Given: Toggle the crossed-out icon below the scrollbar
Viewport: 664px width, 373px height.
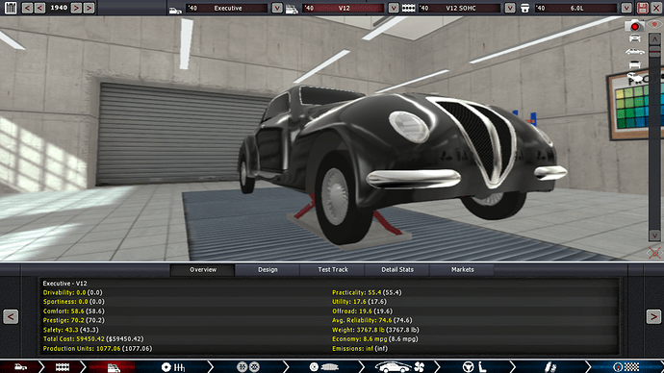Looking at the screenshot, I should pos(654,253).
